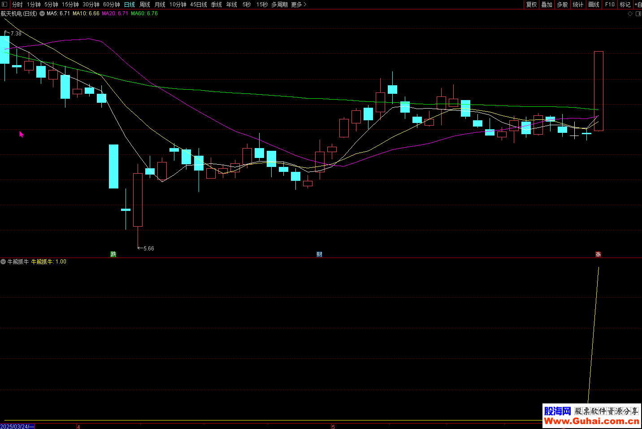Open main chart indicator dropdown beside 航天机电
Screen dimensions: 642x429
pos(42,13)
